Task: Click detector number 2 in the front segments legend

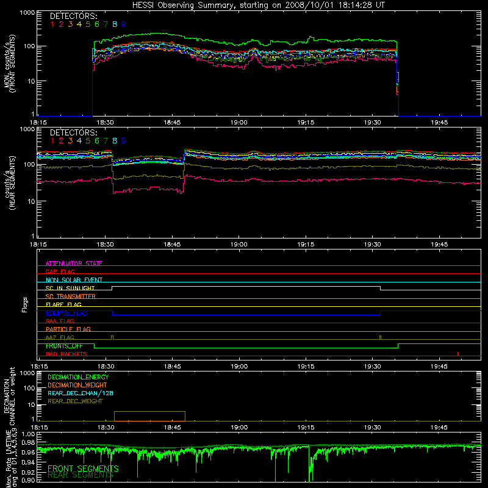Action: (x=62, y=24)
